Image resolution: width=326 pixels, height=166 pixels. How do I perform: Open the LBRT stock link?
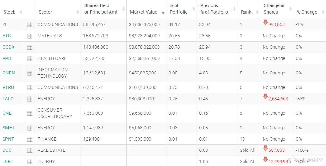click(x=8, y=161)
